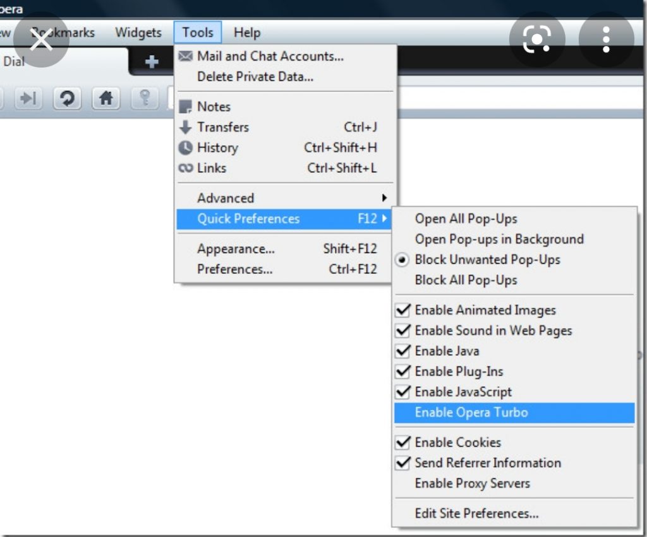Click the fast forward toolbar icon
This screenshot has height=537, width=647.
[28, 98]
